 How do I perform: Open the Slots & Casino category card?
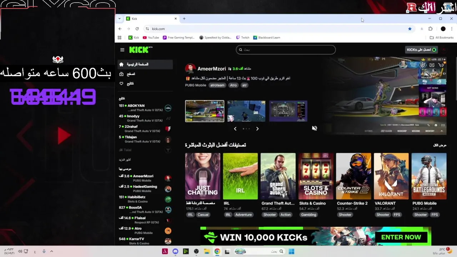pos(316,176)
